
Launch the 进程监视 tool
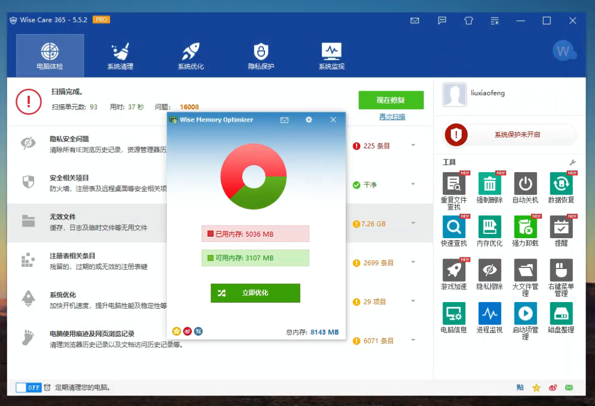490,317
